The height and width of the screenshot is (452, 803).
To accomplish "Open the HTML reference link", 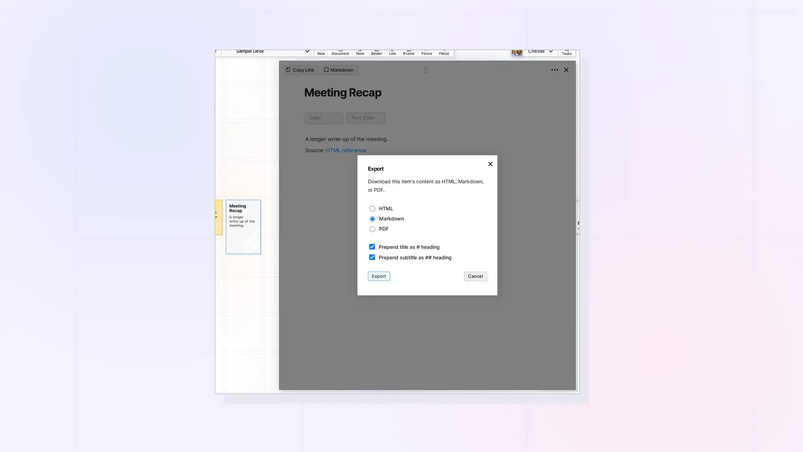I will point(346,150).
